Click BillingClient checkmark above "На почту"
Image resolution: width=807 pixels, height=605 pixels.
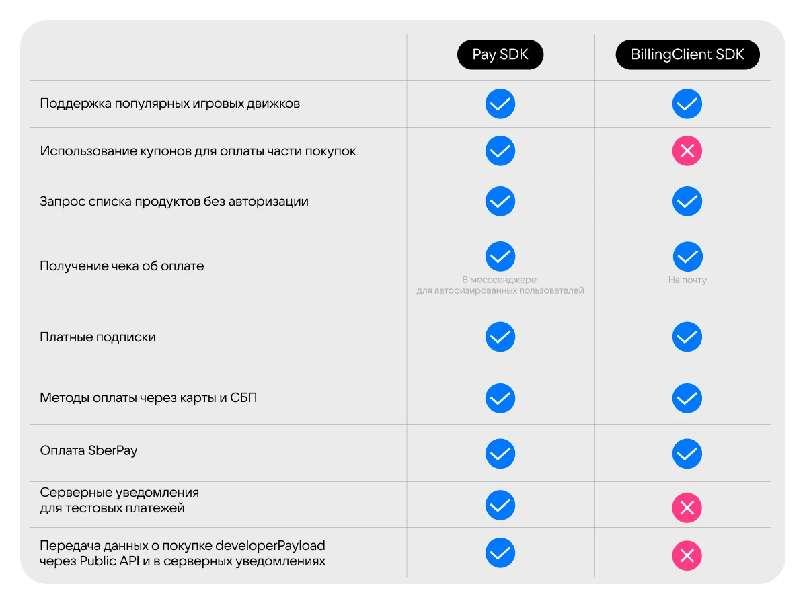coord(687,256)
